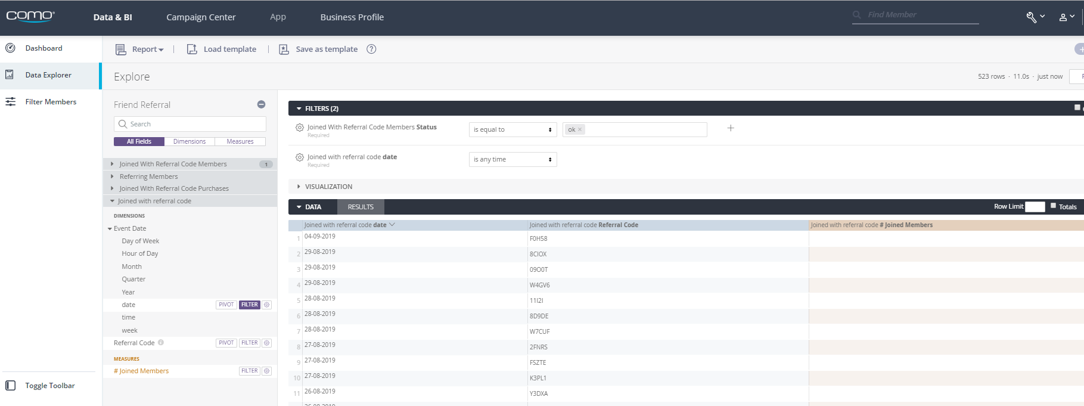Toggle PIVOT for Referral Code dimension

[x=226, y=343]
